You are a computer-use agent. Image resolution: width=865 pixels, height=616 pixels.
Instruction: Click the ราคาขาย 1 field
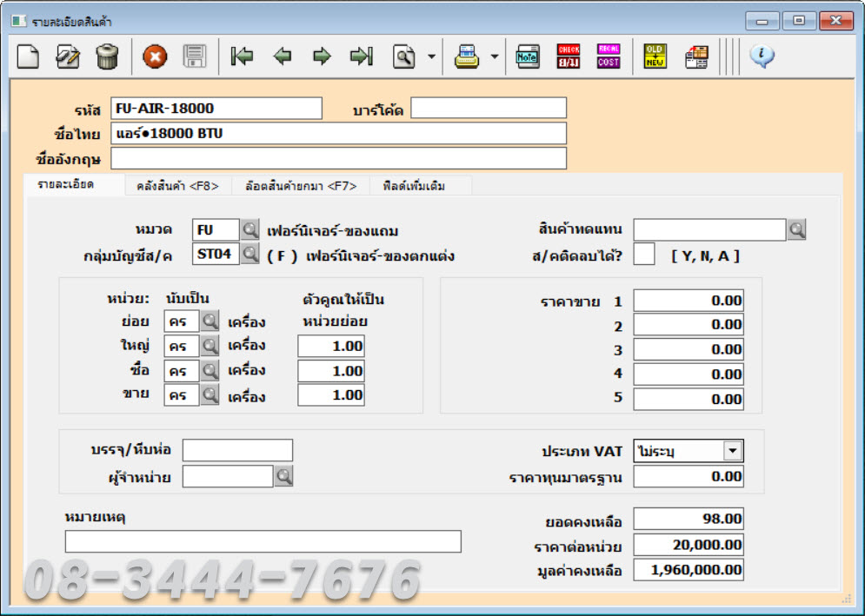(689, 301)
